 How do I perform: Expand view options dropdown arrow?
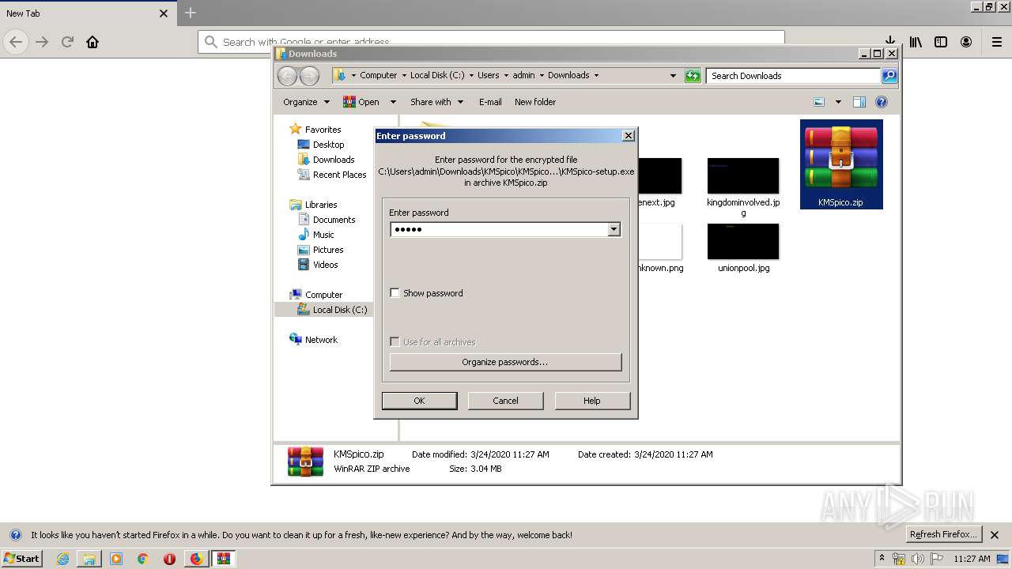point(838,102)
